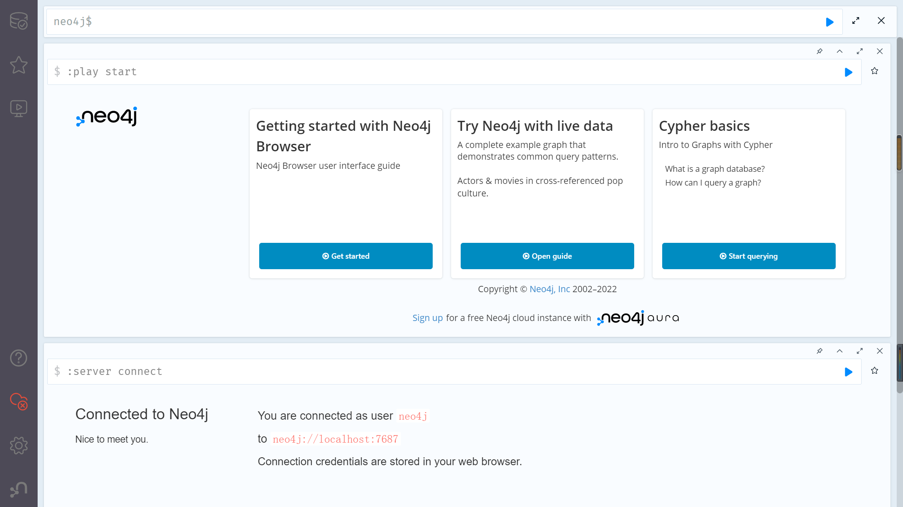Expand the main editor to fullscreen
The width and height of the screenshot is (903, 507).
[856, 21]
